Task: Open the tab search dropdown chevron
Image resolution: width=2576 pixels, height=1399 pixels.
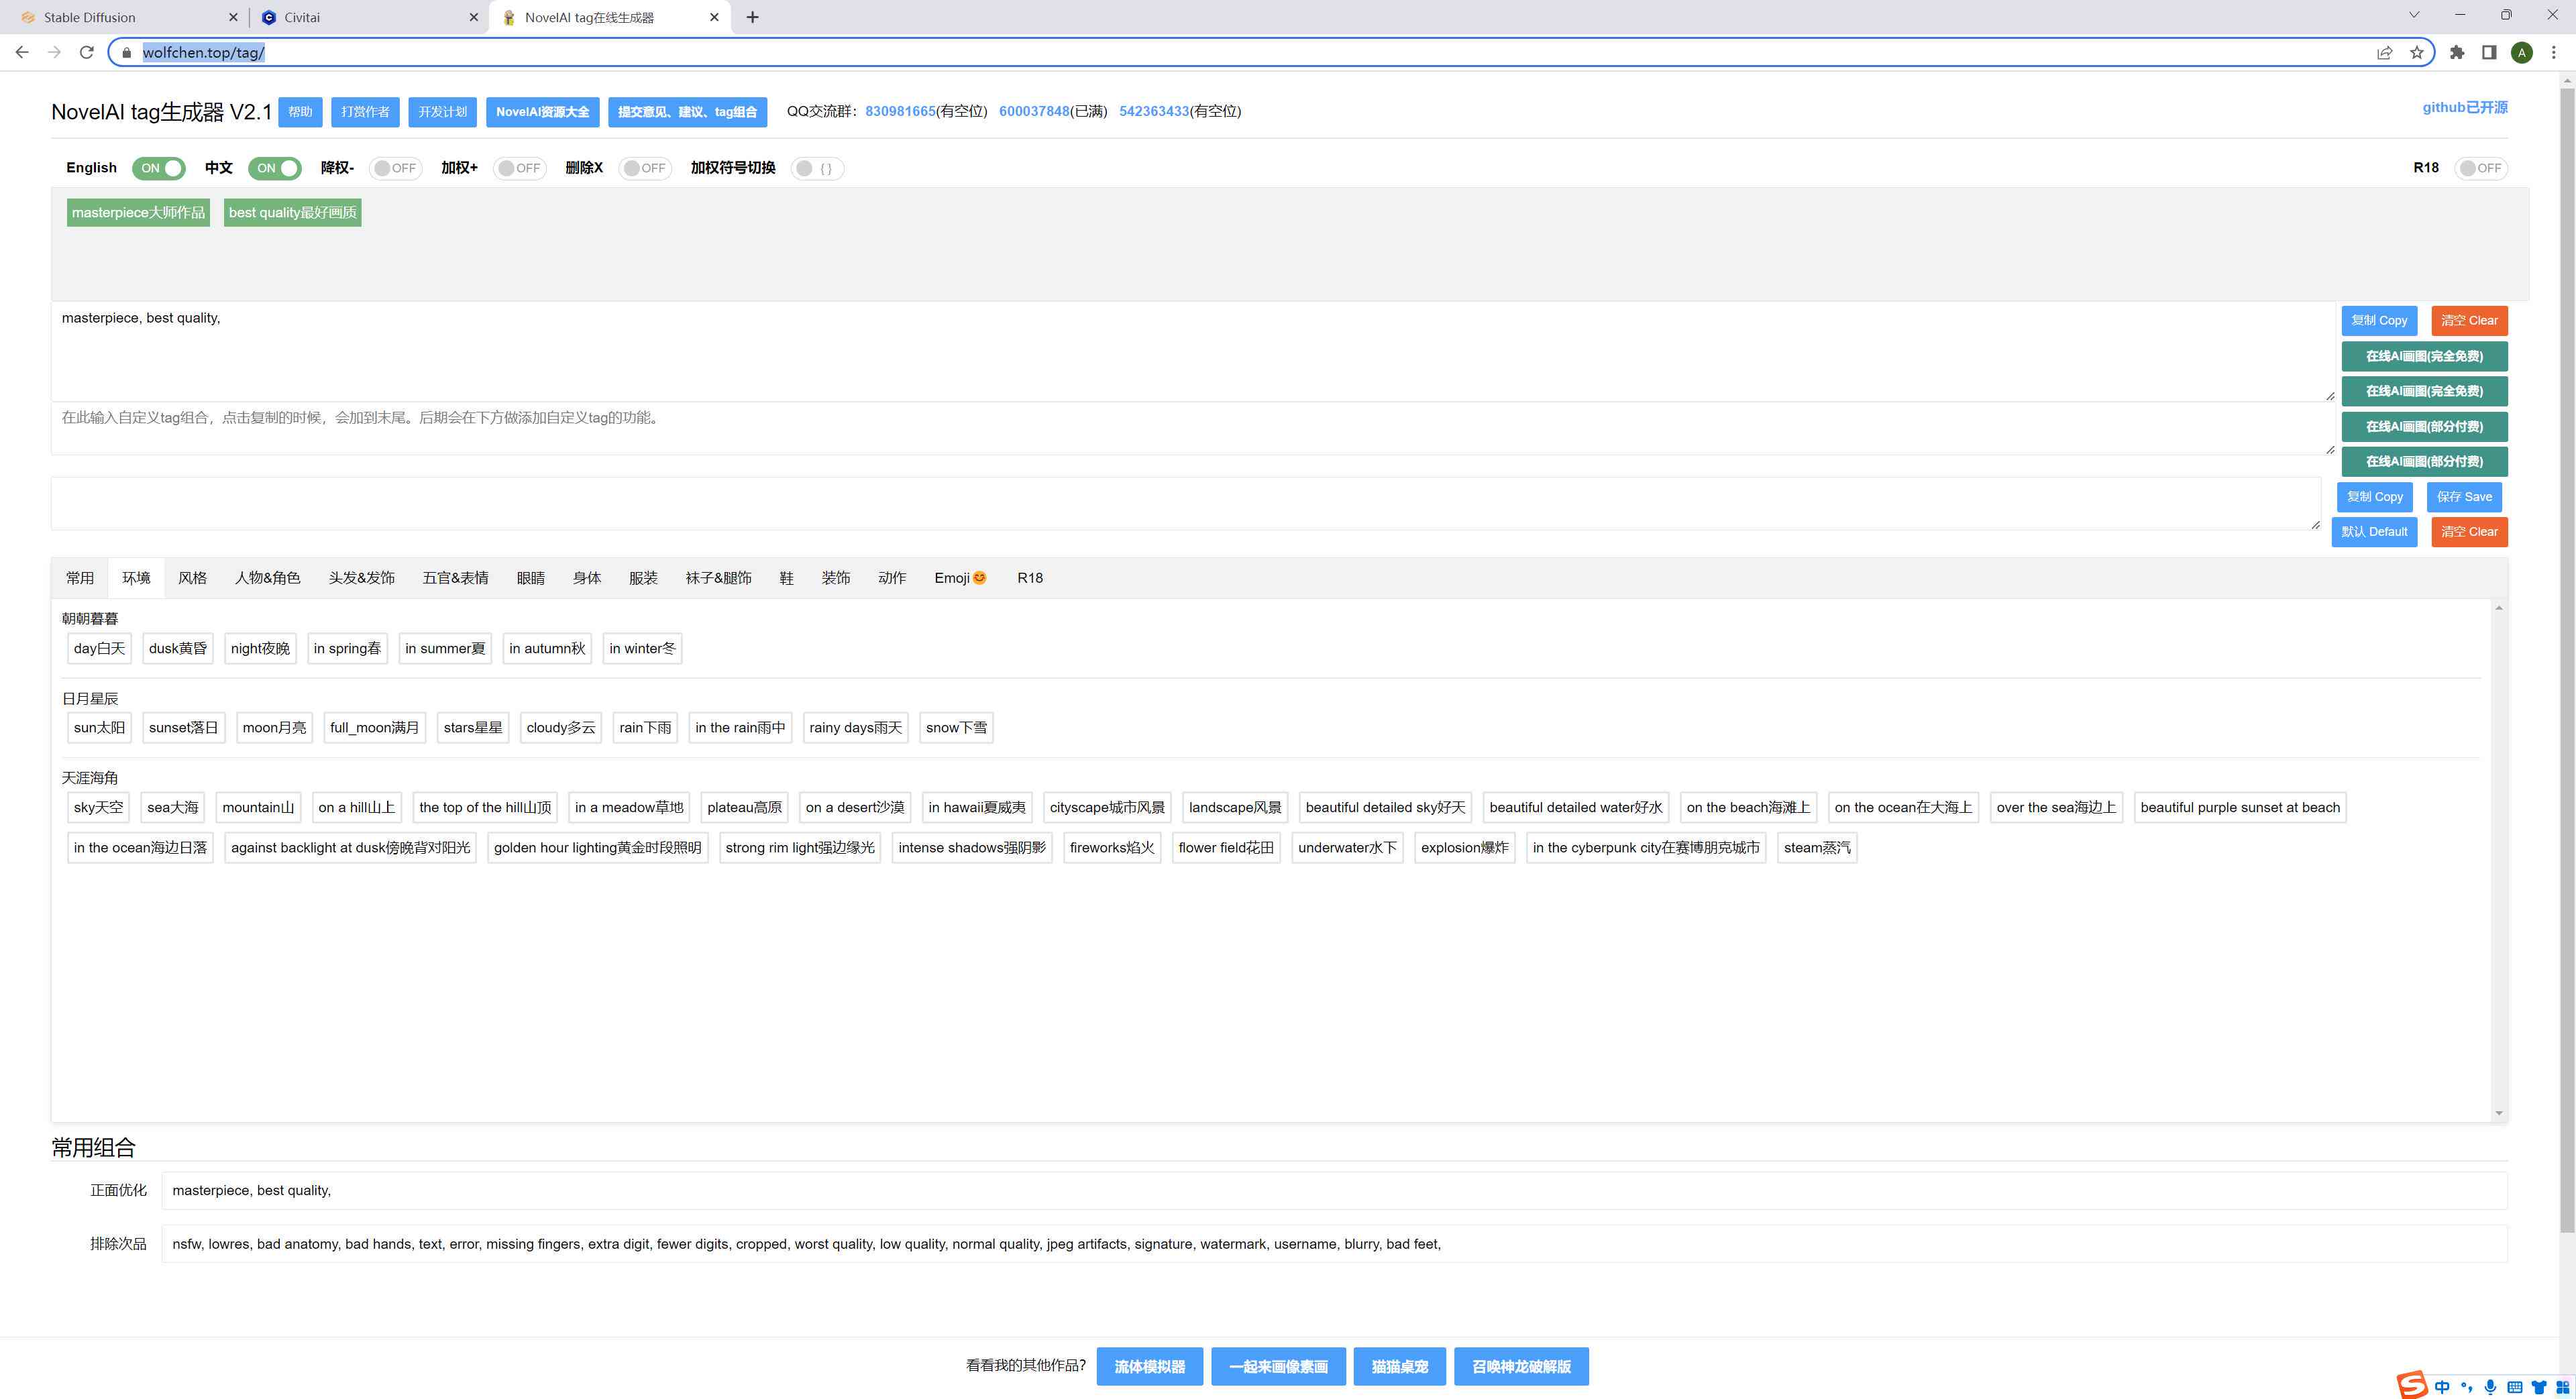Action: (2414, 15)
